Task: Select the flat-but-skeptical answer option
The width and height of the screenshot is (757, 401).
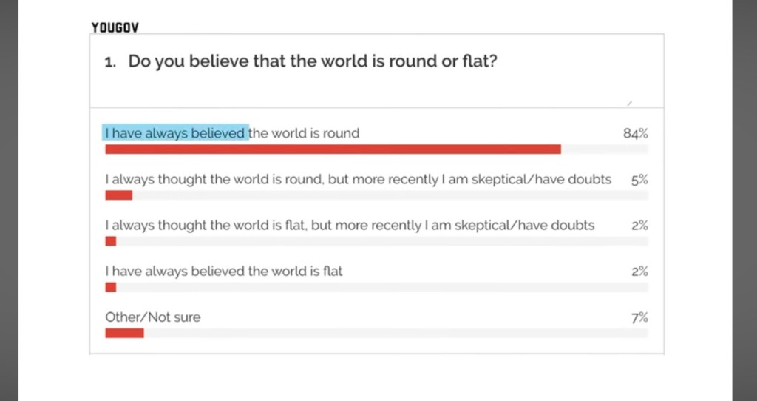Action: tap(350, 226)
